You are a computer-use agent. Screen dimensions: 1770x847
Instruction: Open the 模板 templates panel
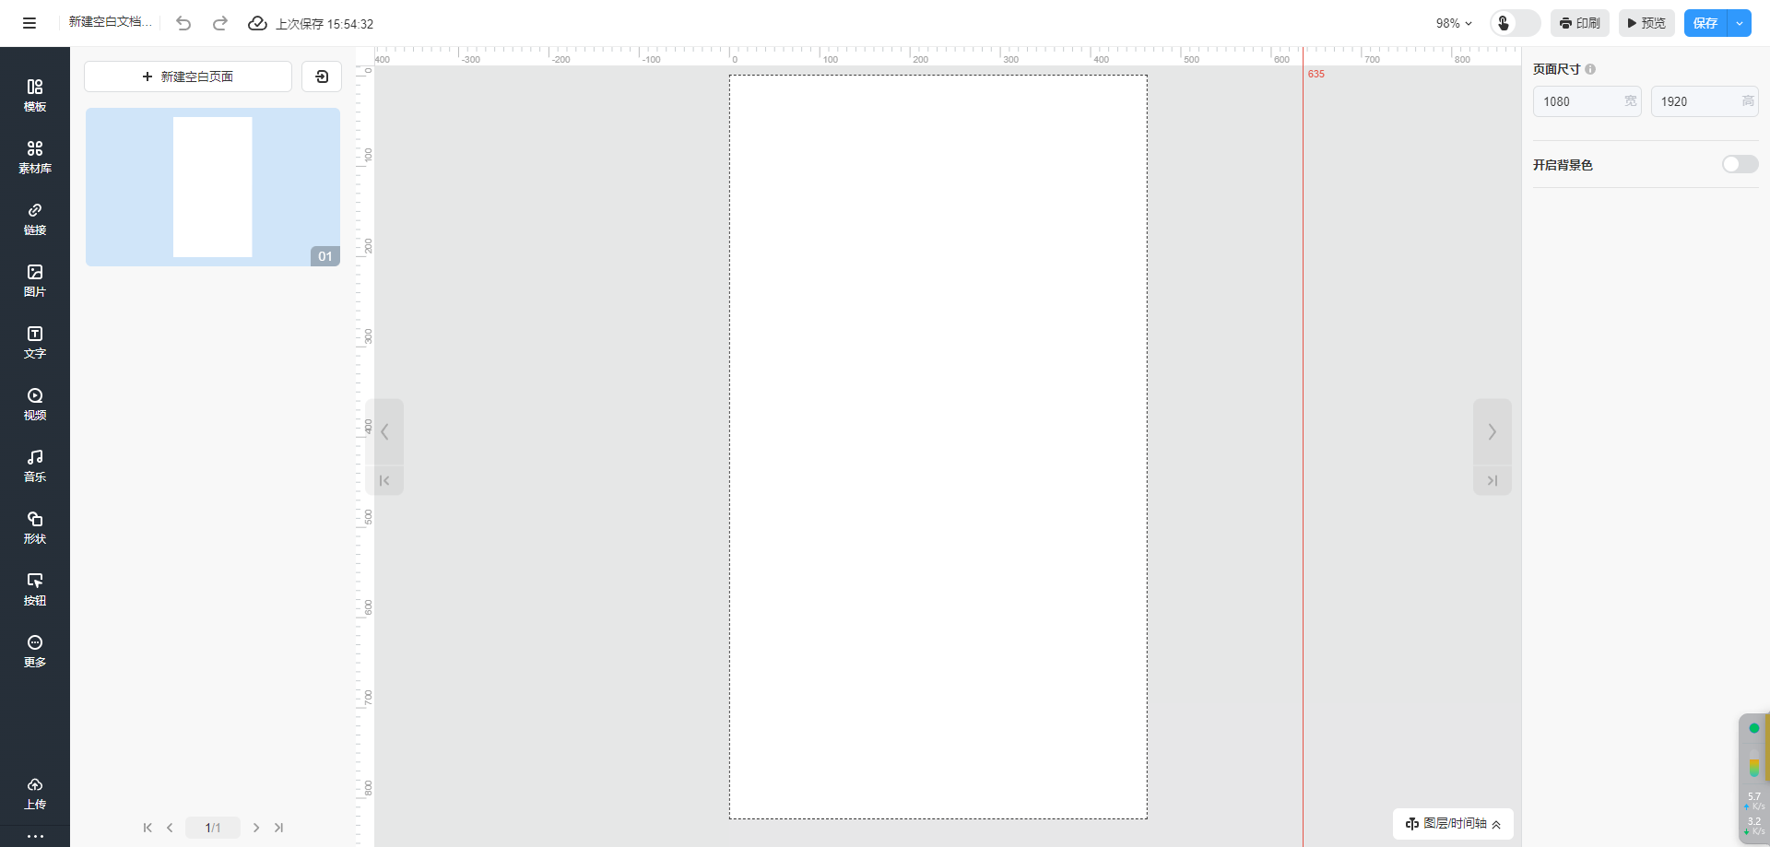(35, 95)
